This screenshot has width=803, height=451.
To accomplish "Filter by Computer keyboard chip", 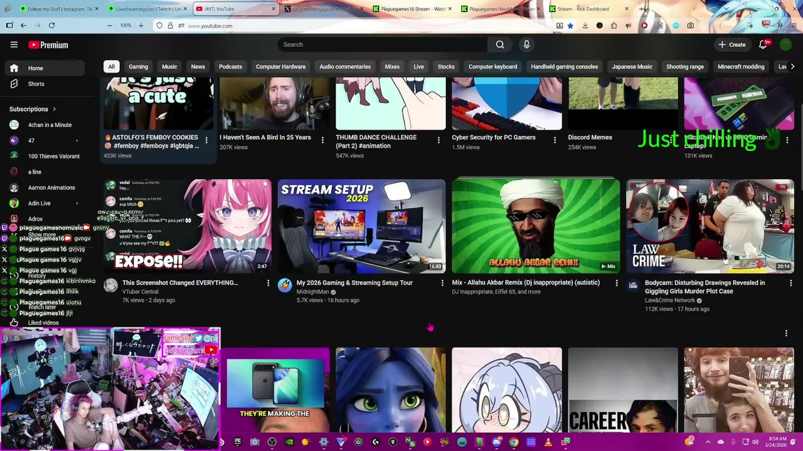I will click(x=492, y=66).
